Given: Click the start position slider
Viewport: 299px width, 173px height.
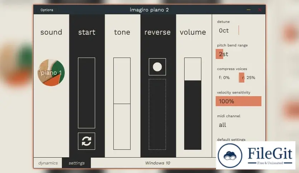Looking at the screenshot, I should [x=87, y=93].
